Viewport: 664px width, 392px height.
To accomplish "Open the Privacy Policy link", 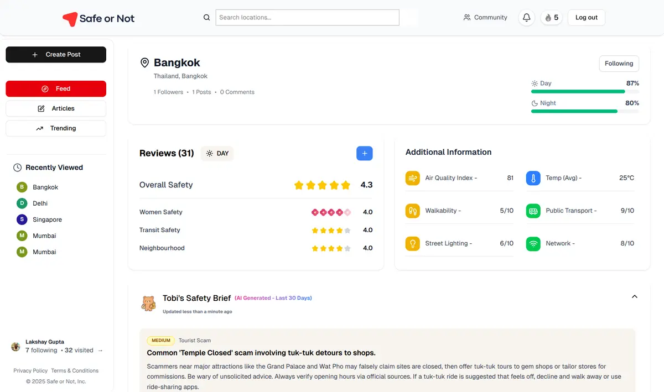I will point(30,371).
